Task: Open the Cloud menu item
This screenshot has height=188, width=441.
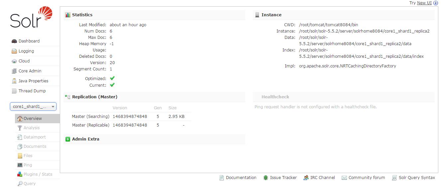Action: point(24,61)
